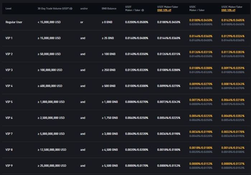Click the Regular User row label
The width and height of the screenshot is (251, 175).
pyautogui.click(x=14, y=22)
